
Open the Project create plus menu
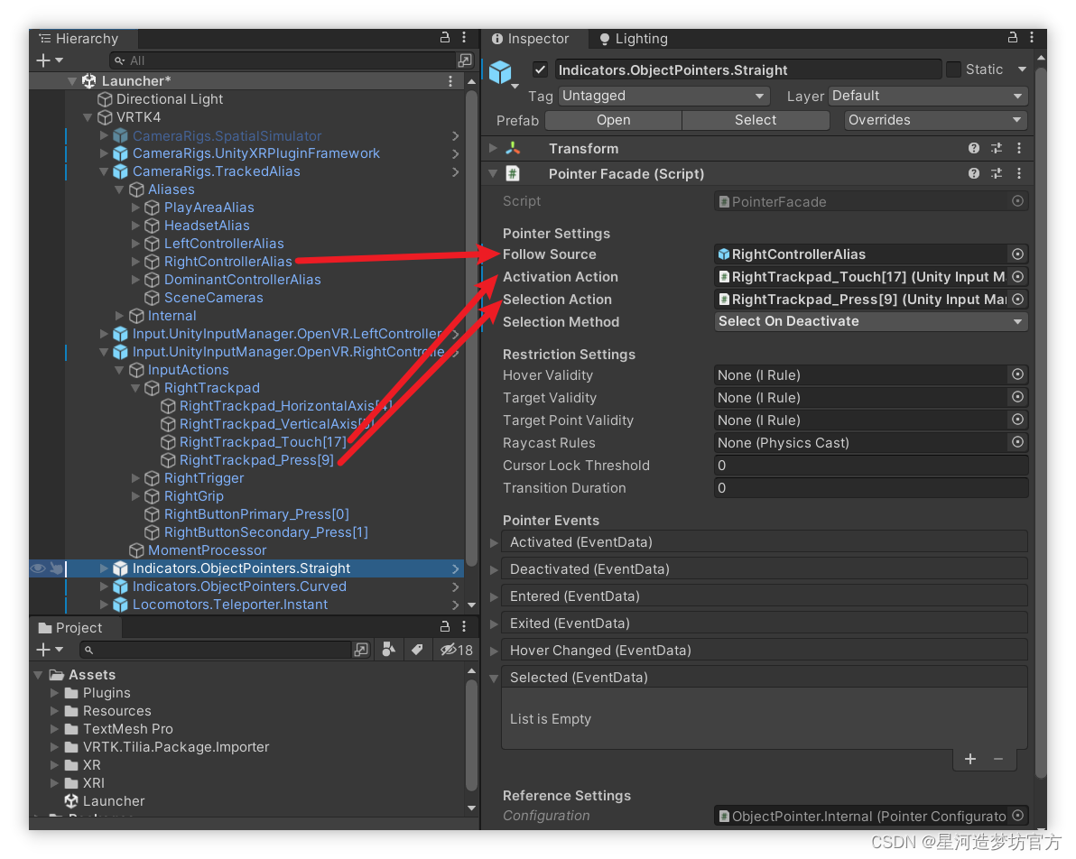point(50,649)
